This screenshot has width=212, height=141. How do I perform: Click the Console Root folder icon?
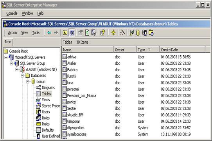point(6,51)
